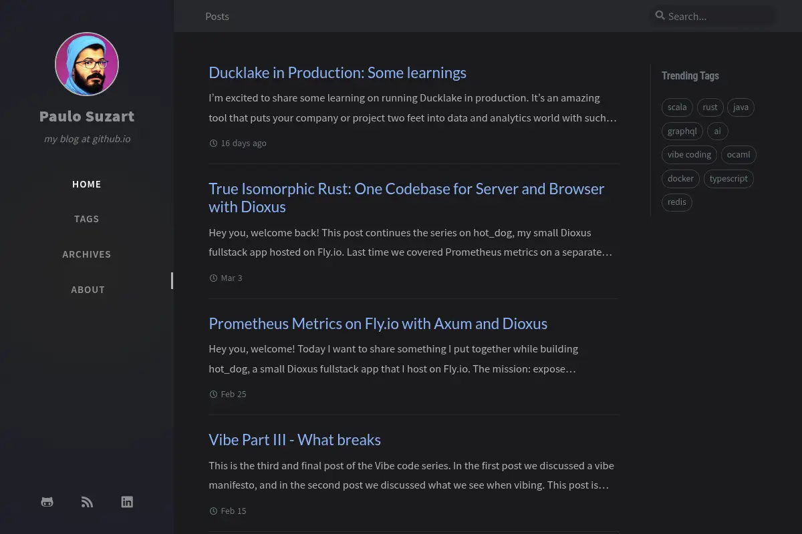Select the 'vibe coding' trending tag
The image size is (802, 534).
click(x=689, y=155)
